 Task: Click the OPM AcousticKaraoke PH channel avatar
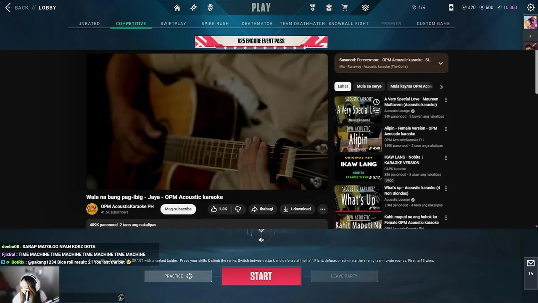(x=92, y=209)
